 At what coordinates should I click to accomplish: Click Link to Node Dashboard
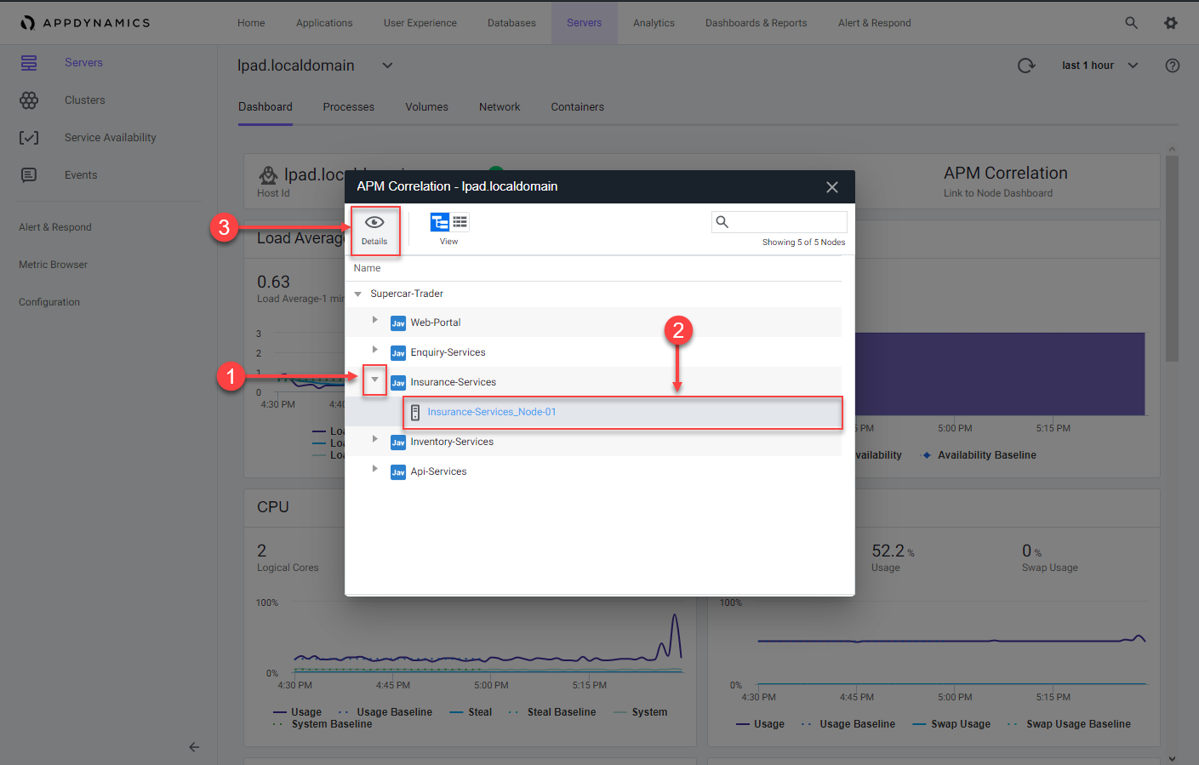click(998, 193)
